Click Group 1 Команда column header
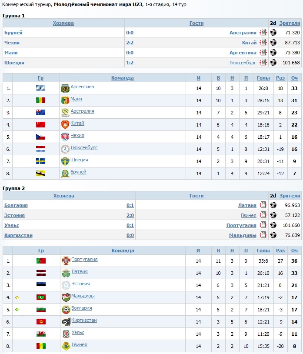Screen dimensions: 303x354 pos(122,78)
